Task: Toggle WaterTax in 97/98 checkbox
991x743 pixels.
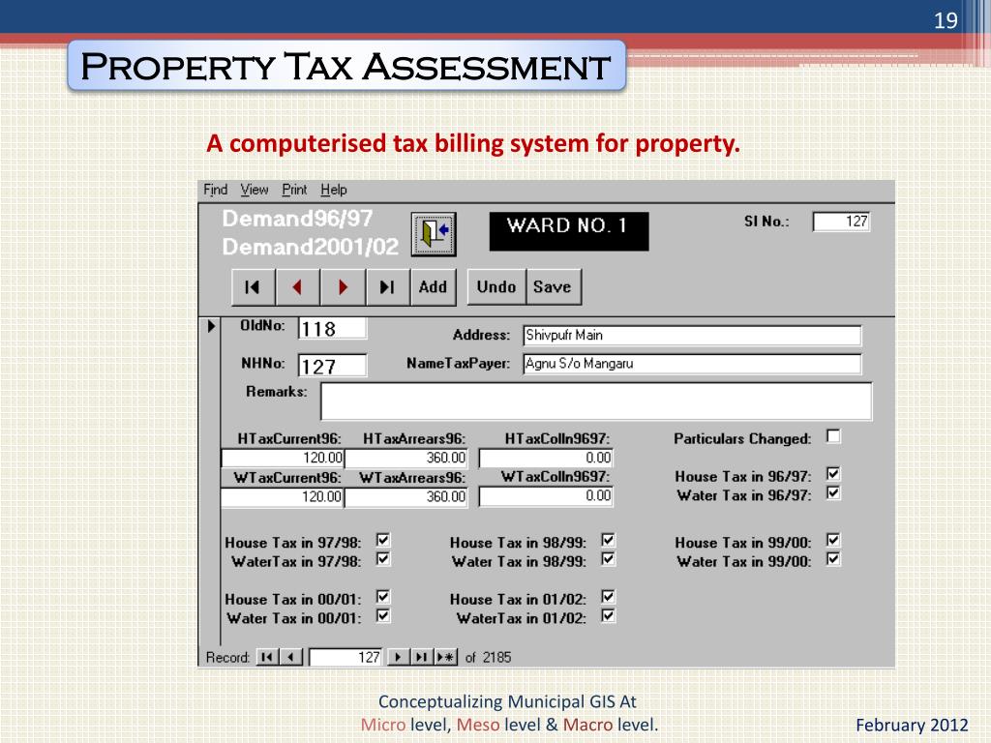Action: click(383, 559)
